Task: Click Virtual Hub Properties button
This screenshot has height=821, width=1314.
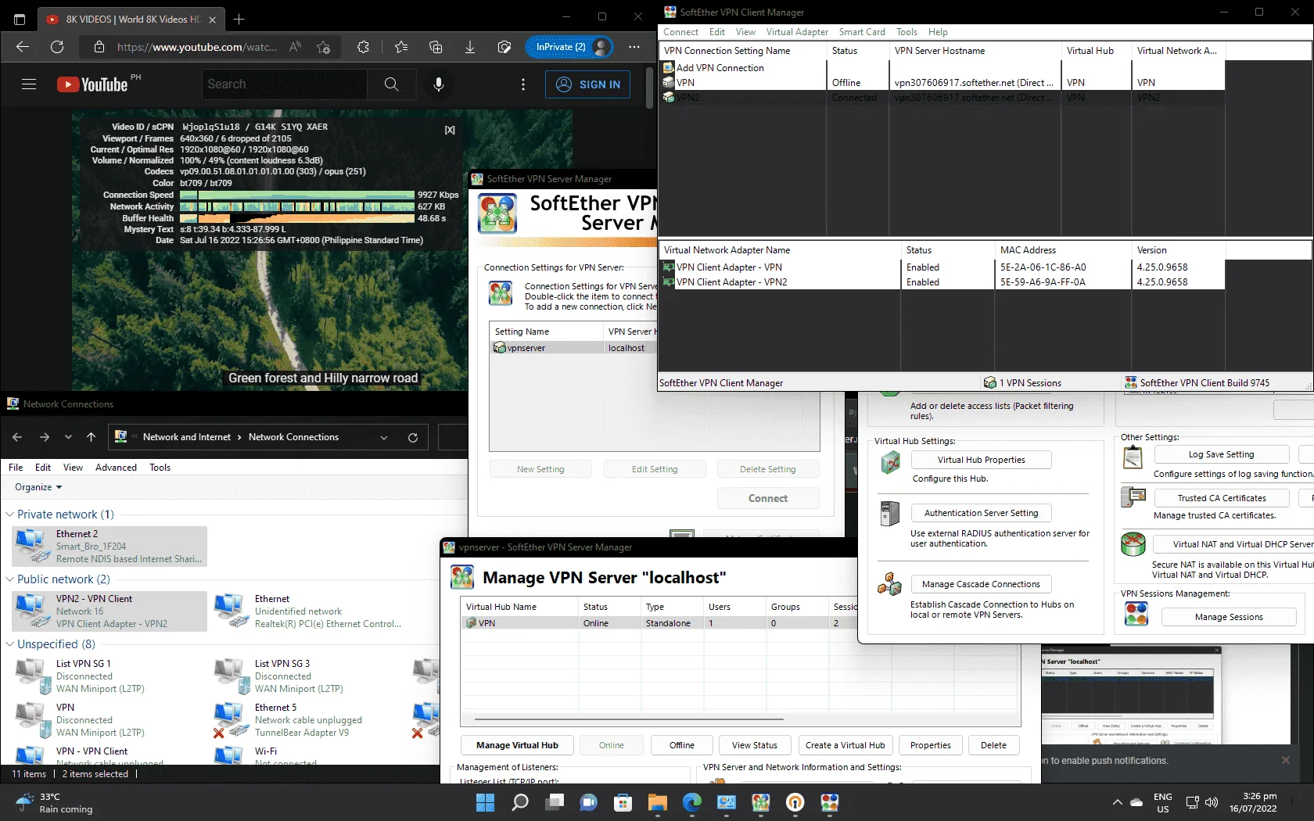Action: [x=981, y=460]
